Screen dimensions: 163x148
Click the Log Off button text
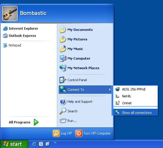coord(66,133)
